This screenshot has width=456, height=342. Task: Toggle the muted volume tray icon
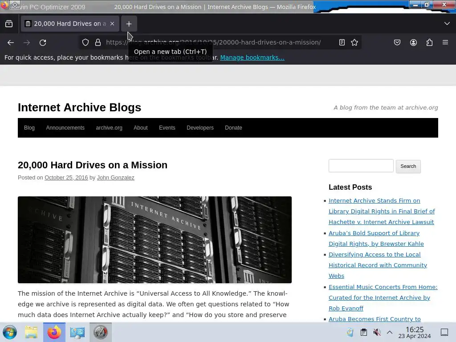click(377, 332)
